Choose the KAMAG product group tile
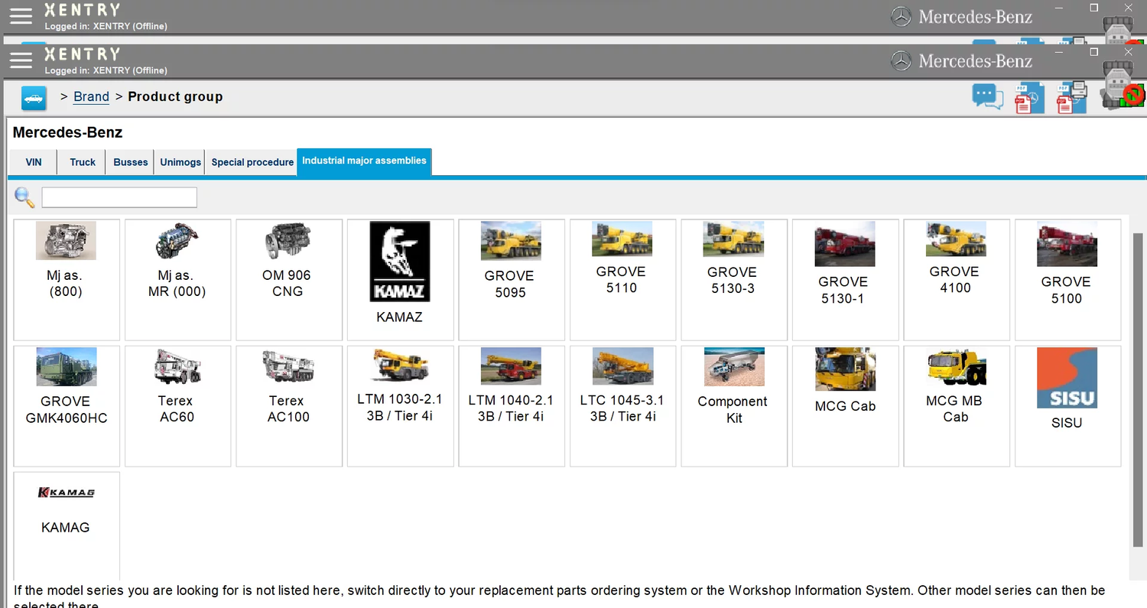This screenshot has height=608, width=1147. click(66, 524)
